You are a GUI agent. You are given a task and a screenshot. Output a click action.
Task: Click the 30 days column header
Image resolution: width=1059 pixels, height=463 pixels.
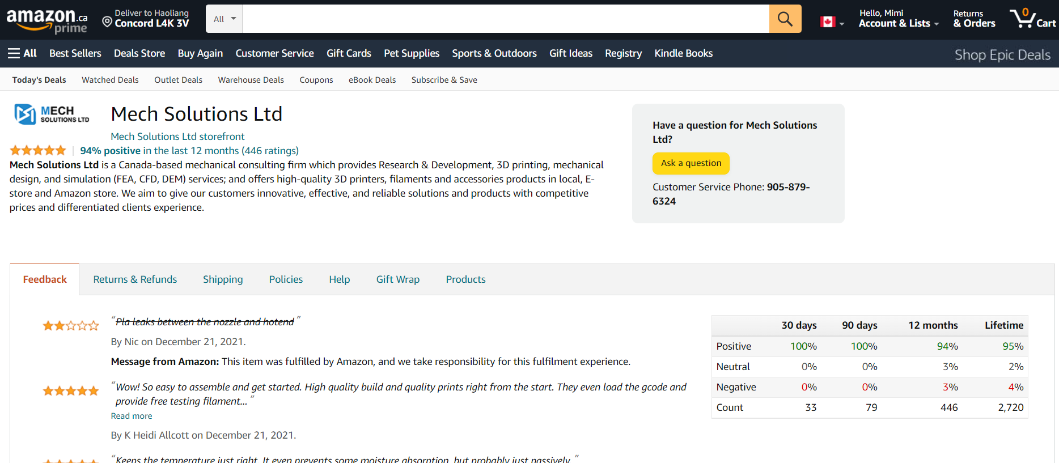coord(799,325)
